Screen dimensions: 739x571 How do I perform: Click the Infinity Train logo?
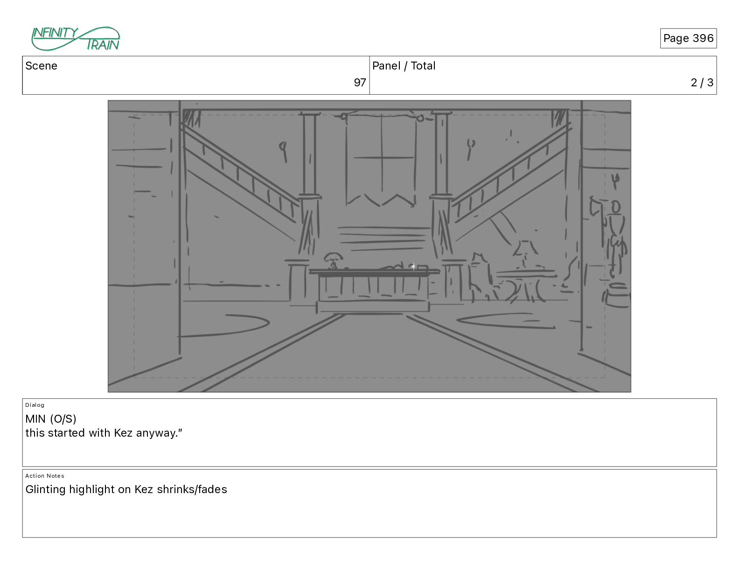76,39
